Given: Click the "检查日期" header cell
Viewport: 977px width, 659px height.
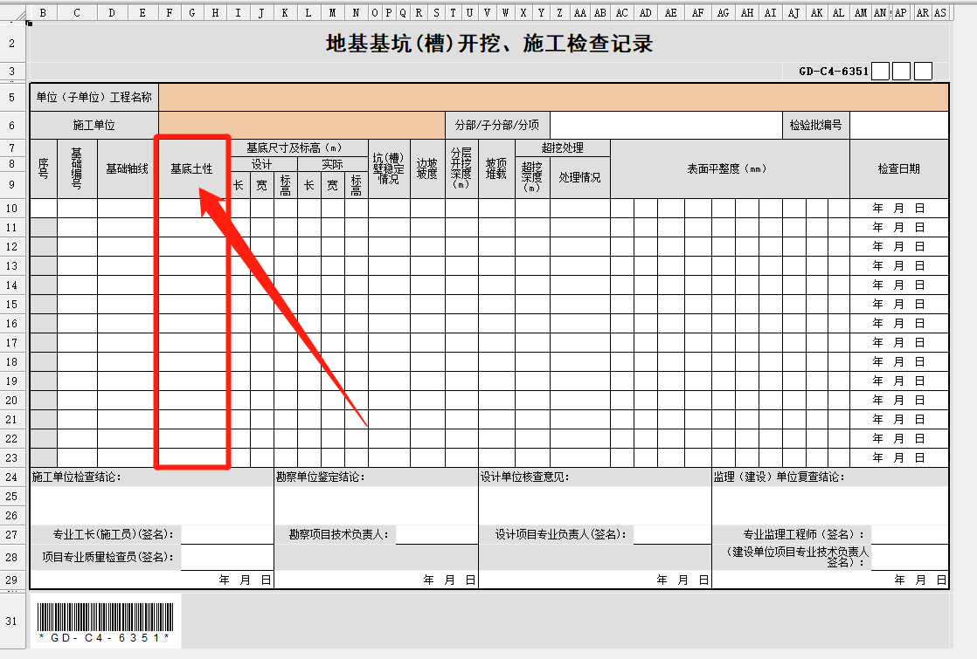Looking at the screenshot, I should click(x=898, y=169).
